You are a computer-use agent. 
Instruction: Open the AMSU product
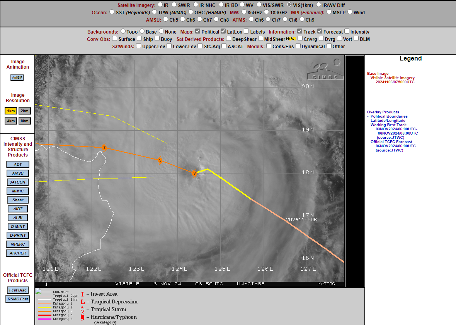click(x=18, y=173)
